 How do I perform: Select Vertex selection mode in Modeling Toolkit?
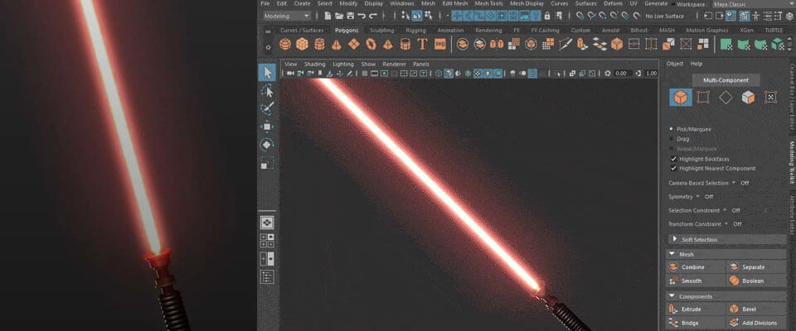[x=703, y=97]
